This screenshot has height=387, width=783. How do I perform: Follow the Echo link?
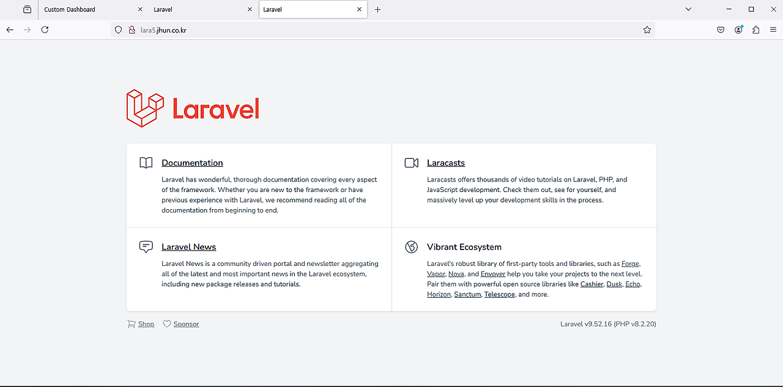(633, 284)
